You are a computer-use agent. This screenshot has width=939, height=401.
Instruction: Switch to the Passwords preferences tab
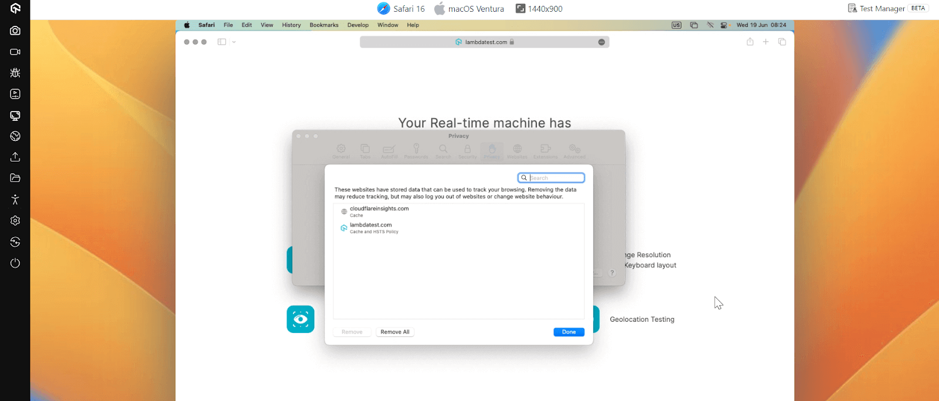(416, 151)
